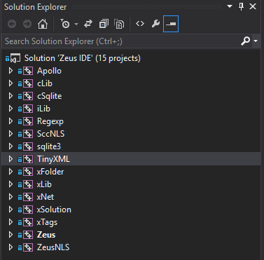Click the Home toolbar icon
This screenshot has width=264, height=260.
click(x=43, y=24)
